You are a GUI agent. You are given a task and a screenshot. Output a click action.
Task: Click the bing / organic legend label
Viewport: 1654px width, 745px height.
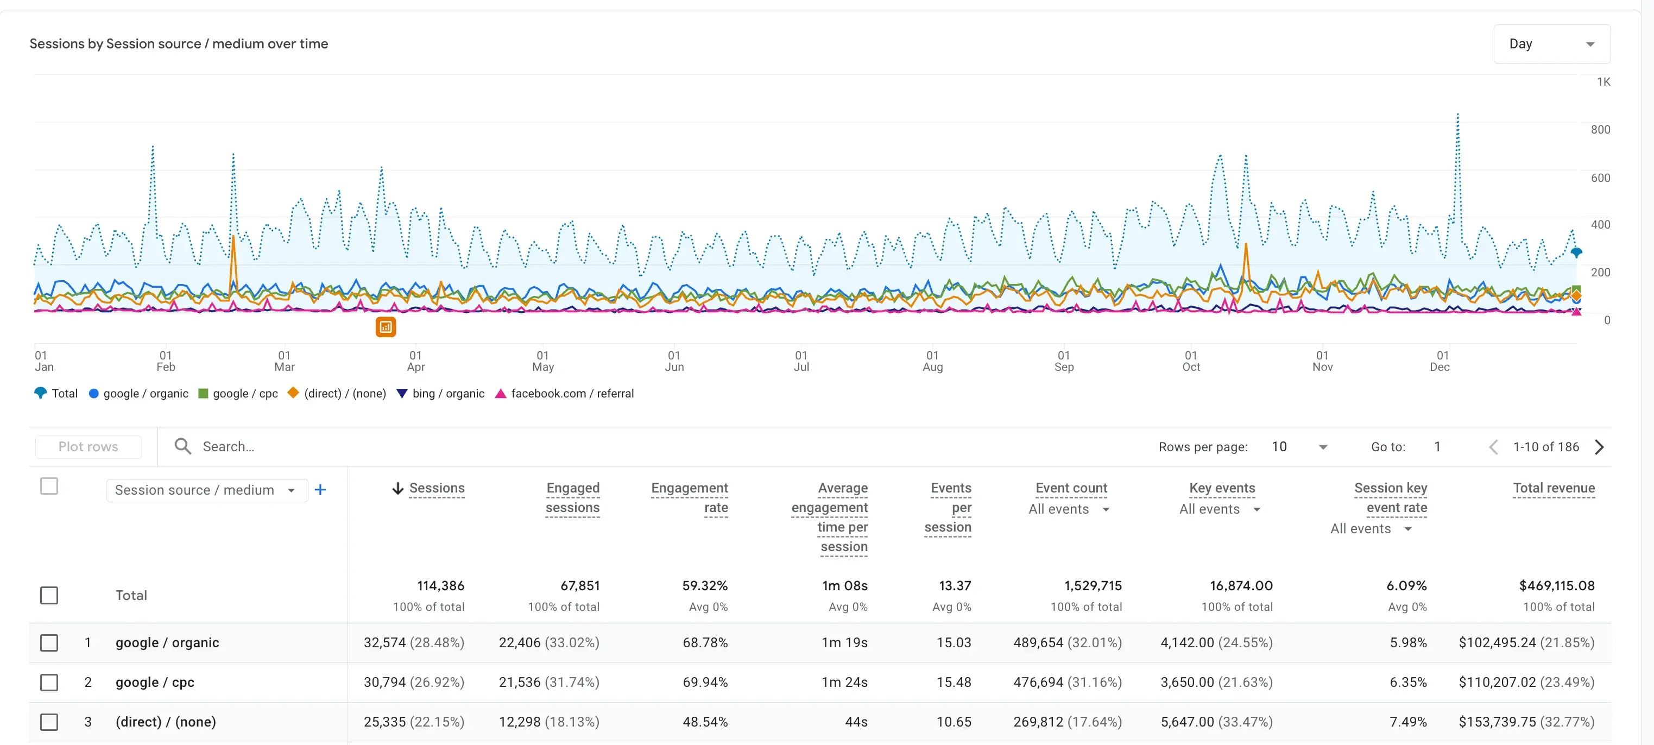click(448, 394)
